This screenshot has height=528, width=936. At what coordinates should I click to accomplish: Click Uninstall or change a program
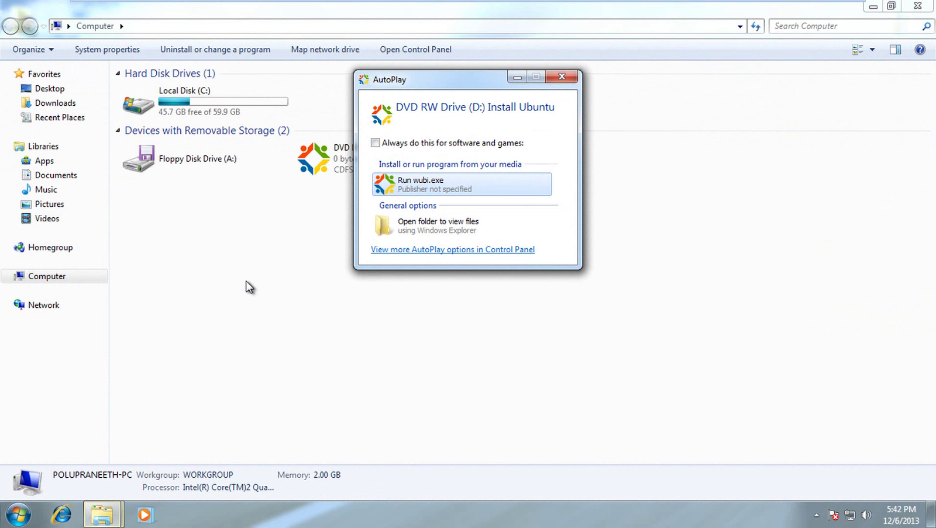tap(215, 50)
